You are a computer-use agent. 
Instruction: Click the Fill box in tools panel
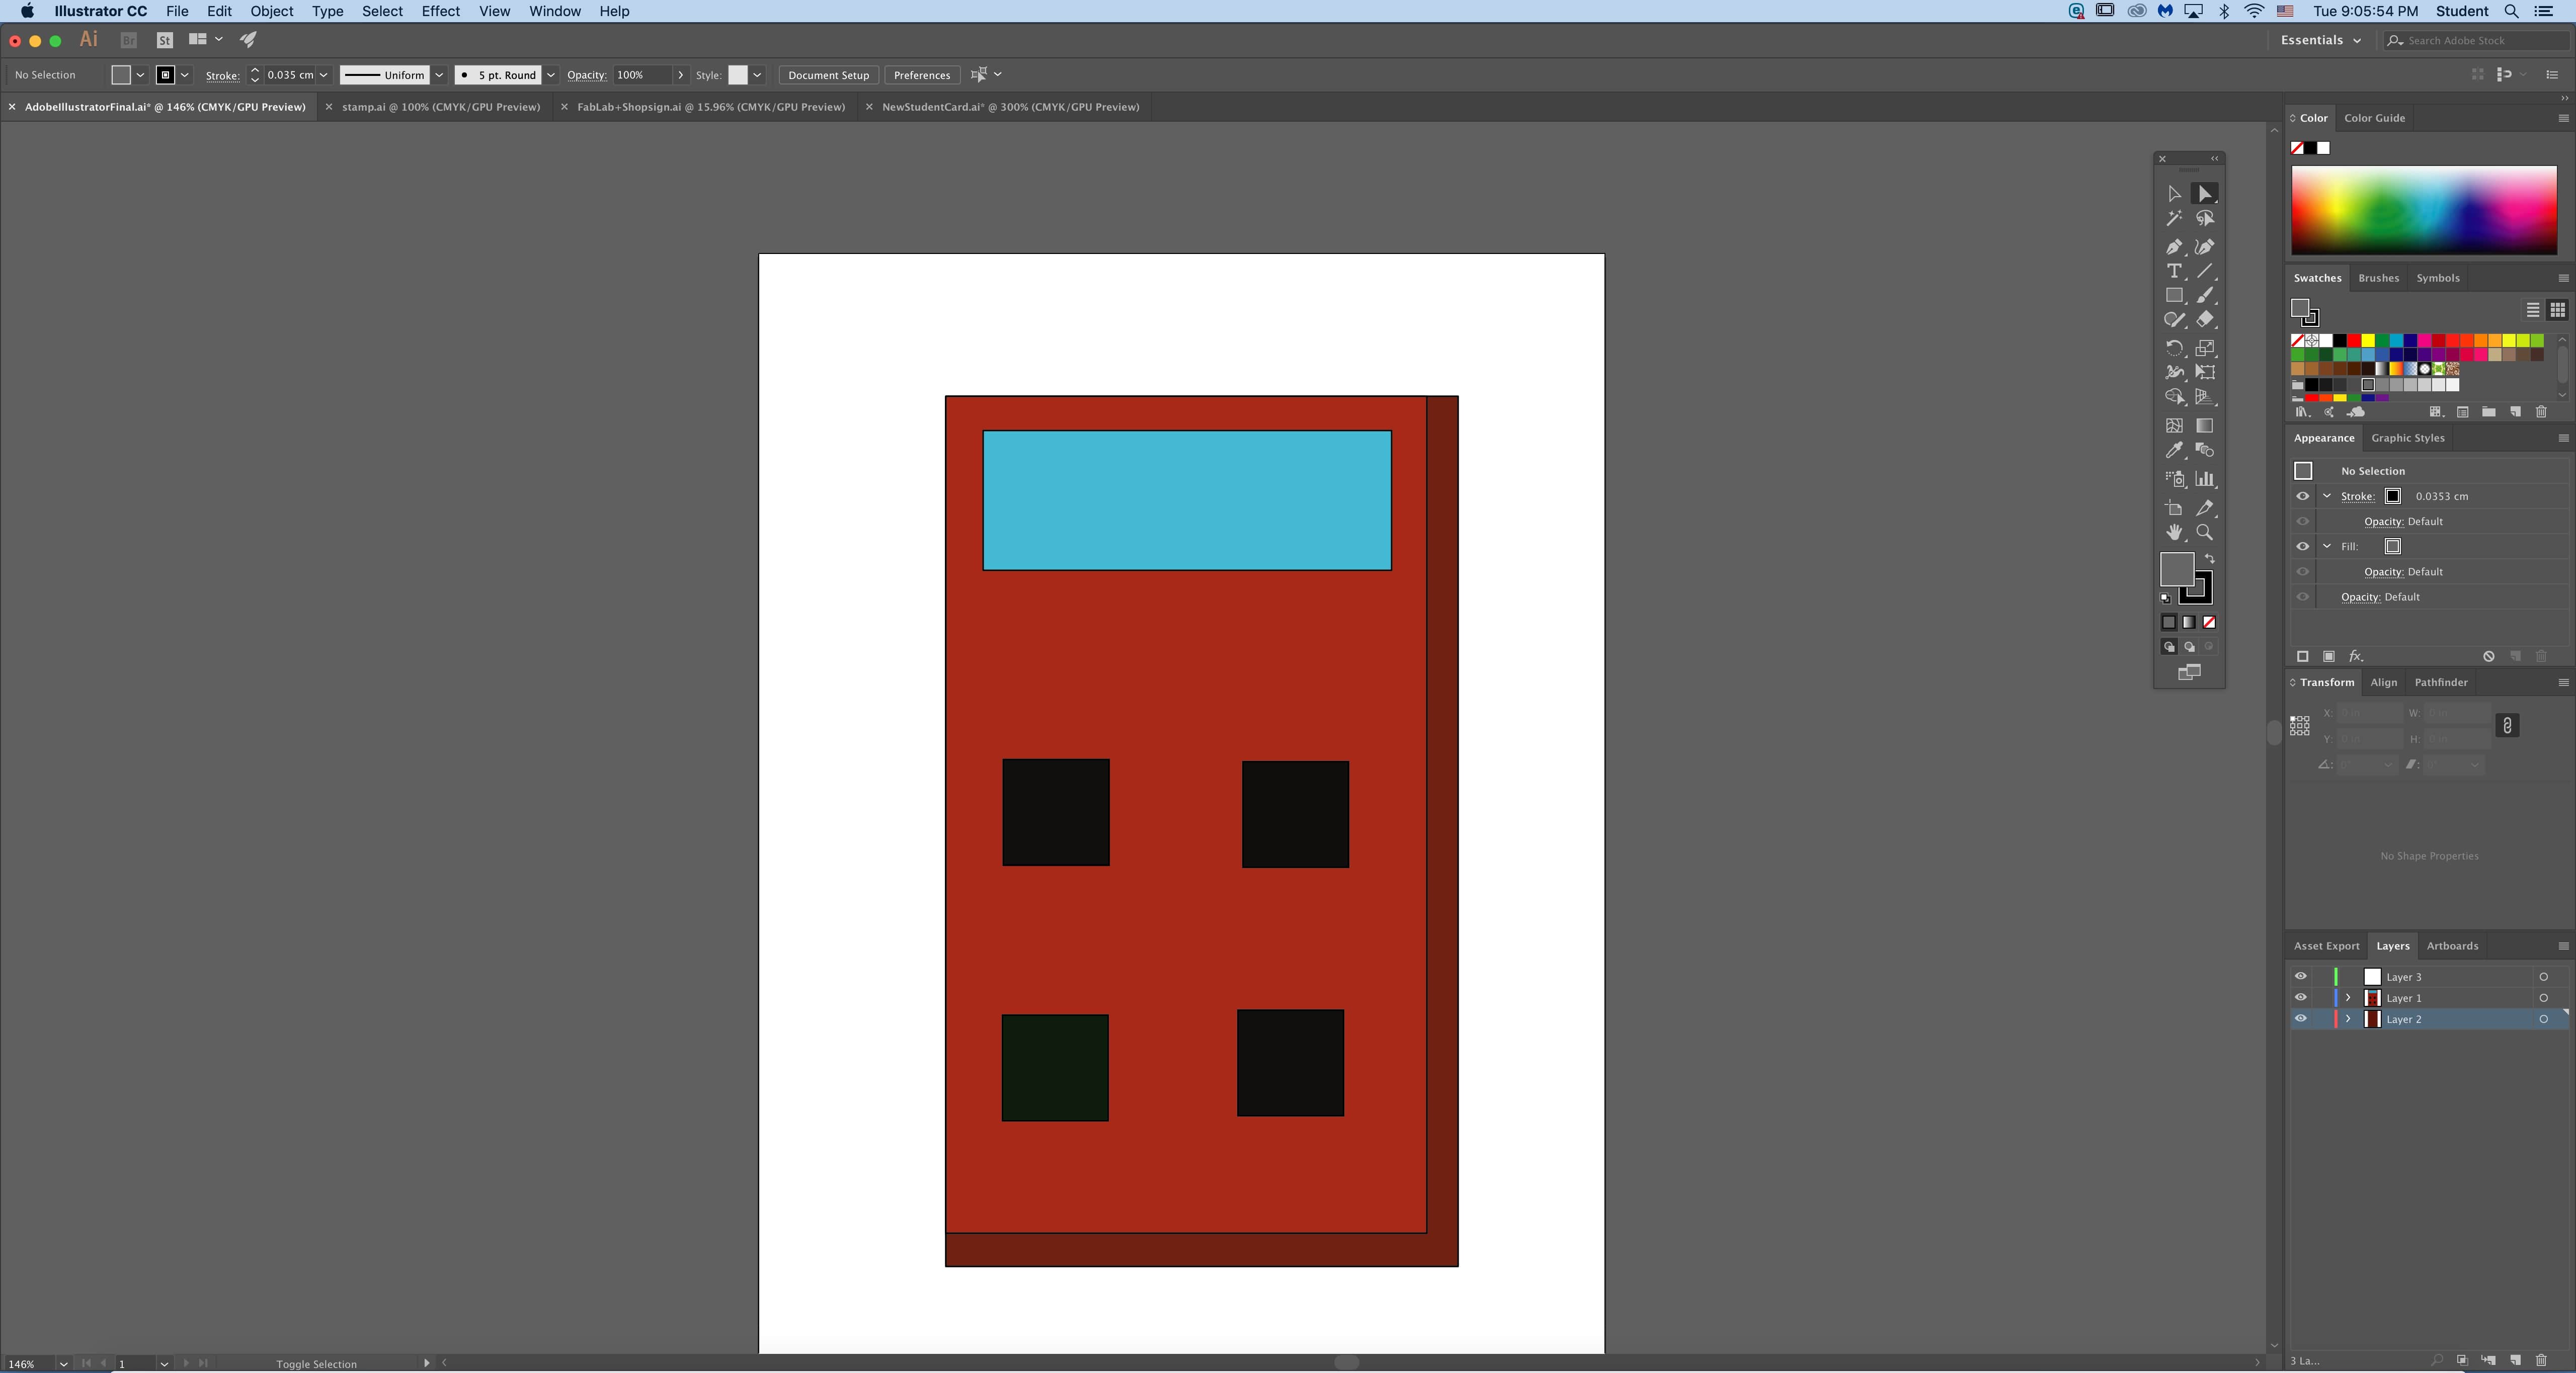(2177, 570)
